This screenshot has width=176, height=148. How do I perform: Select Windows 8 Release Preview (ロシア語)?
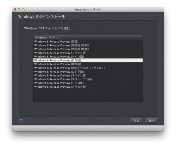pos(88,72)
